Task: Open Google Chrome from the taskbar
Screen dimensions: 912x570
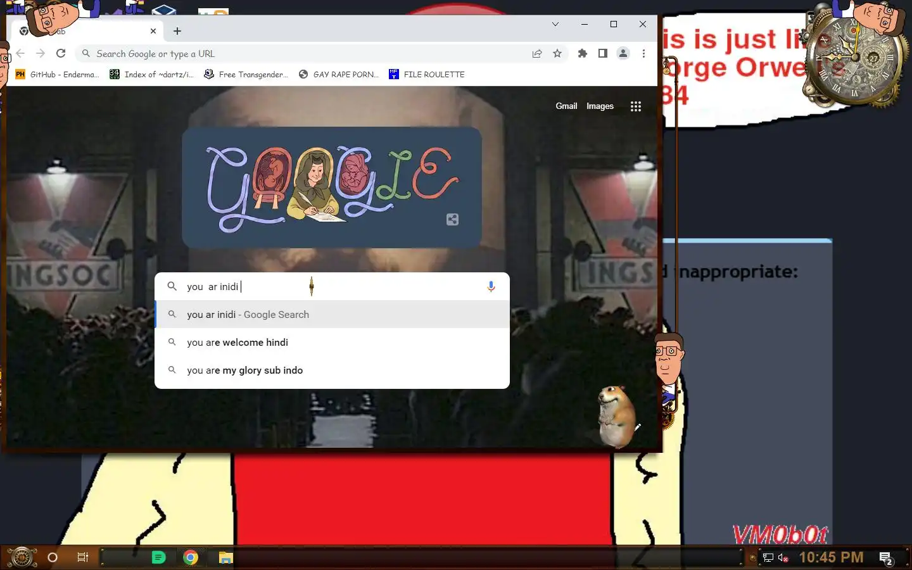Action: 191,557
